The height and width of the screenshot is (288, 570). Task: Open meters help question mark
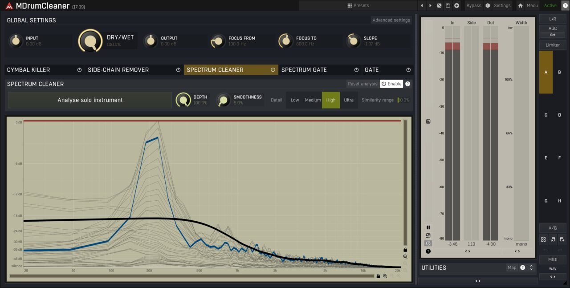click(428, 251)
